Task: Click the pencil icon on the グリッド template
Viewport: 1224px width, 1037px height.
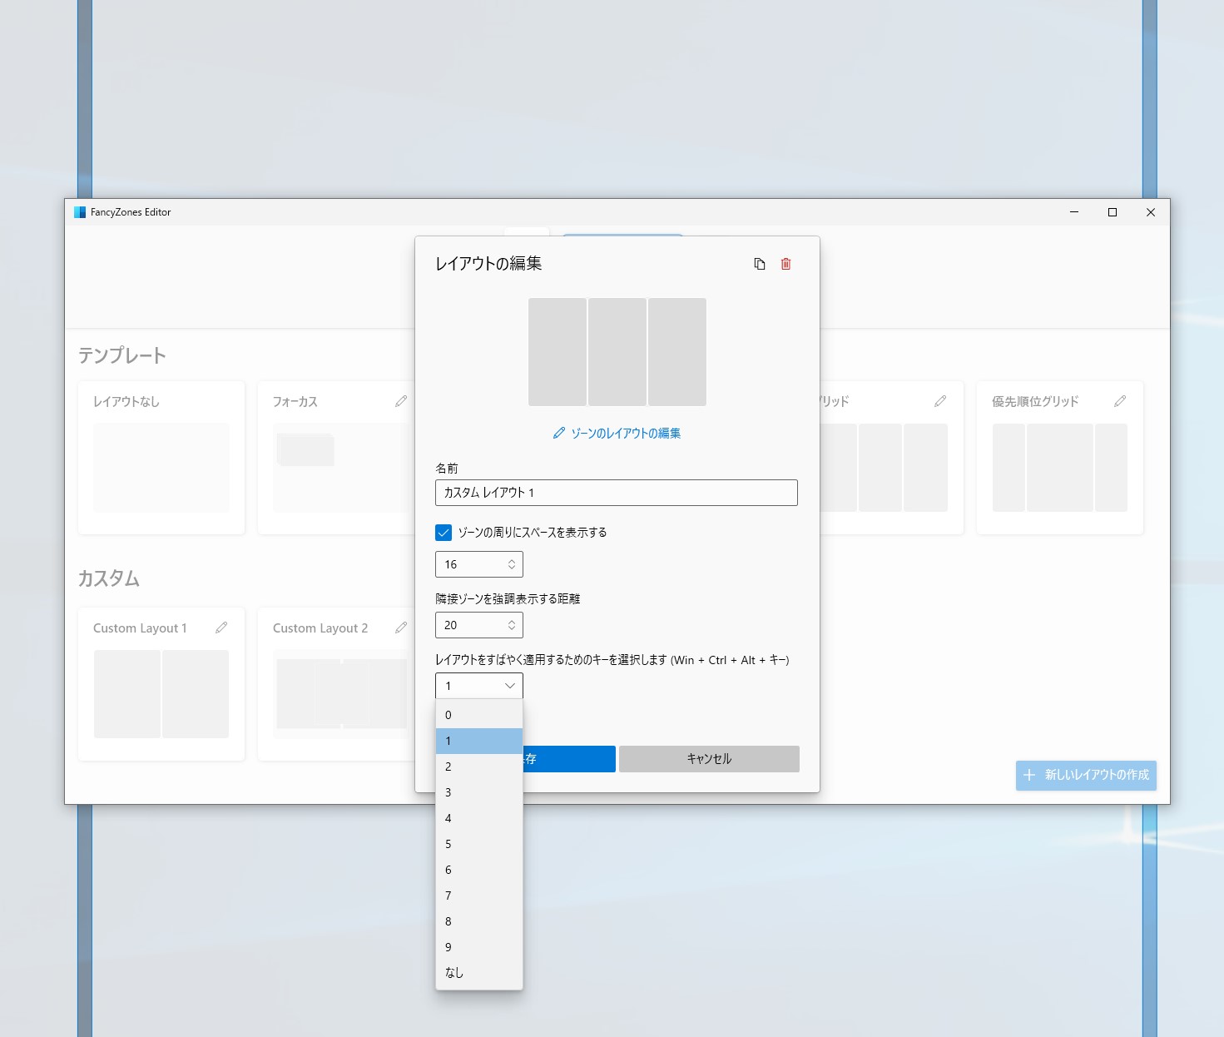Action: (x=939, y=401)
